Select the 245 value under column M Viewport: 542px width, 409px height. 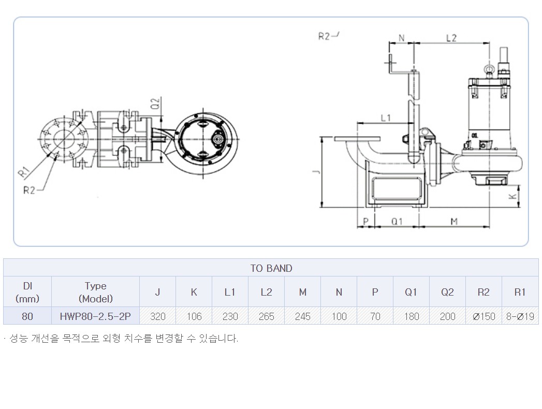pyautogui.click(x=302, y=316)
